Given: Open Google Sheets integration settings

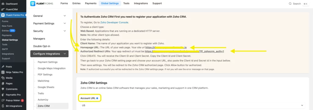Looking at the screenshot, I should click(x=46, y=87).
